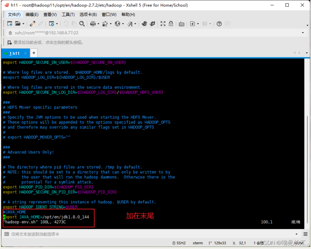Open the 窗口(W) menu
Screen dimensions: 311x249
[109, 15]
